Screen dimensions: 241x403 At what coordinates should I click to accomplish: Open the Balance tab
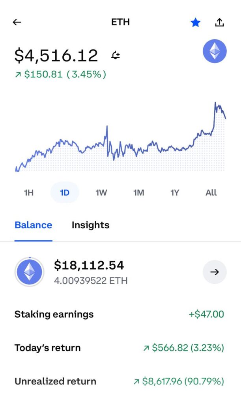(x=33, y=225)
